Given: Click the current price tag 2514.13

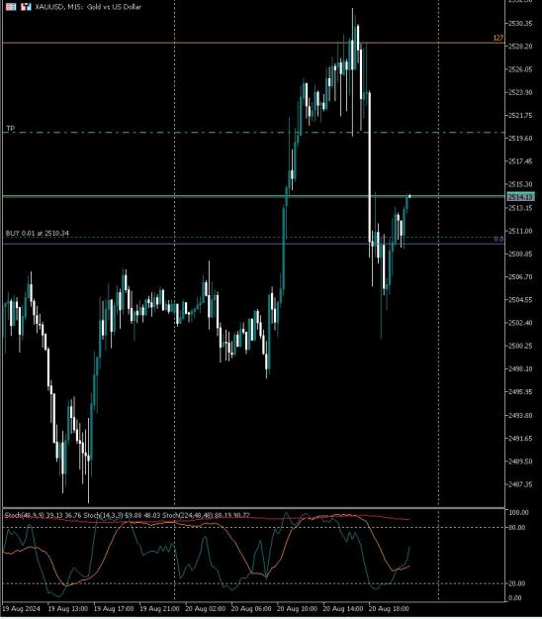Looking at the screenshot, I should tap(520, 197).
